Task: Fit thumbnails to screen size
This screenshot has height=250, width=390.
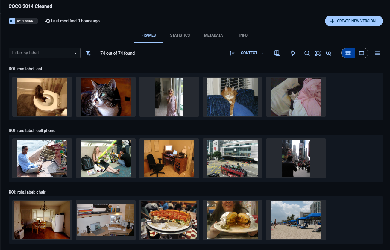Action: (318, 53)
